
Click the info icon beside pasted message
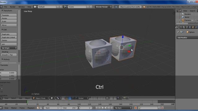(116, 7)
